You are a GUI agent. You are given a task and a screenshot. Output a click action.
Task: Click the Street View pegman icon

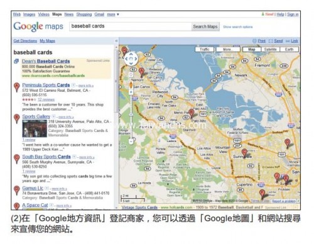(x=131, y=85)
